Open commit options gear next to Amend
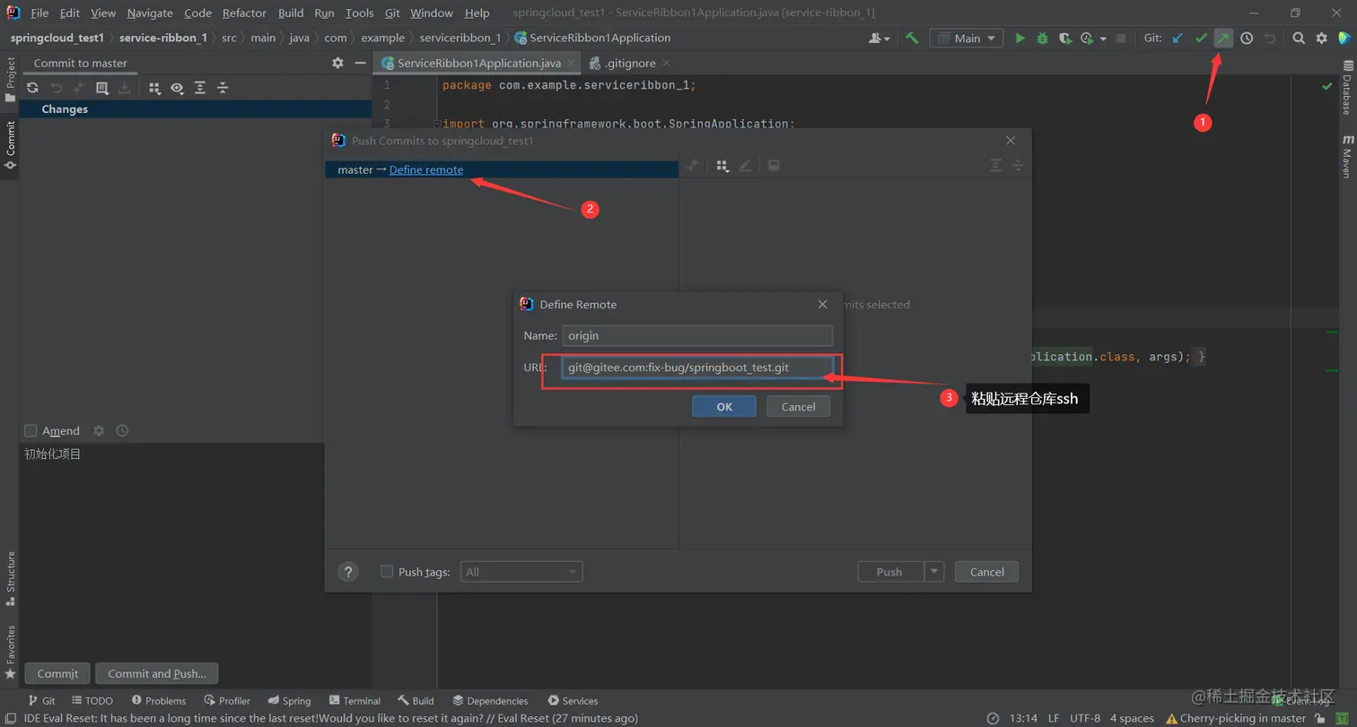This screenshot has height=727, width=1357. pos(99,430)
